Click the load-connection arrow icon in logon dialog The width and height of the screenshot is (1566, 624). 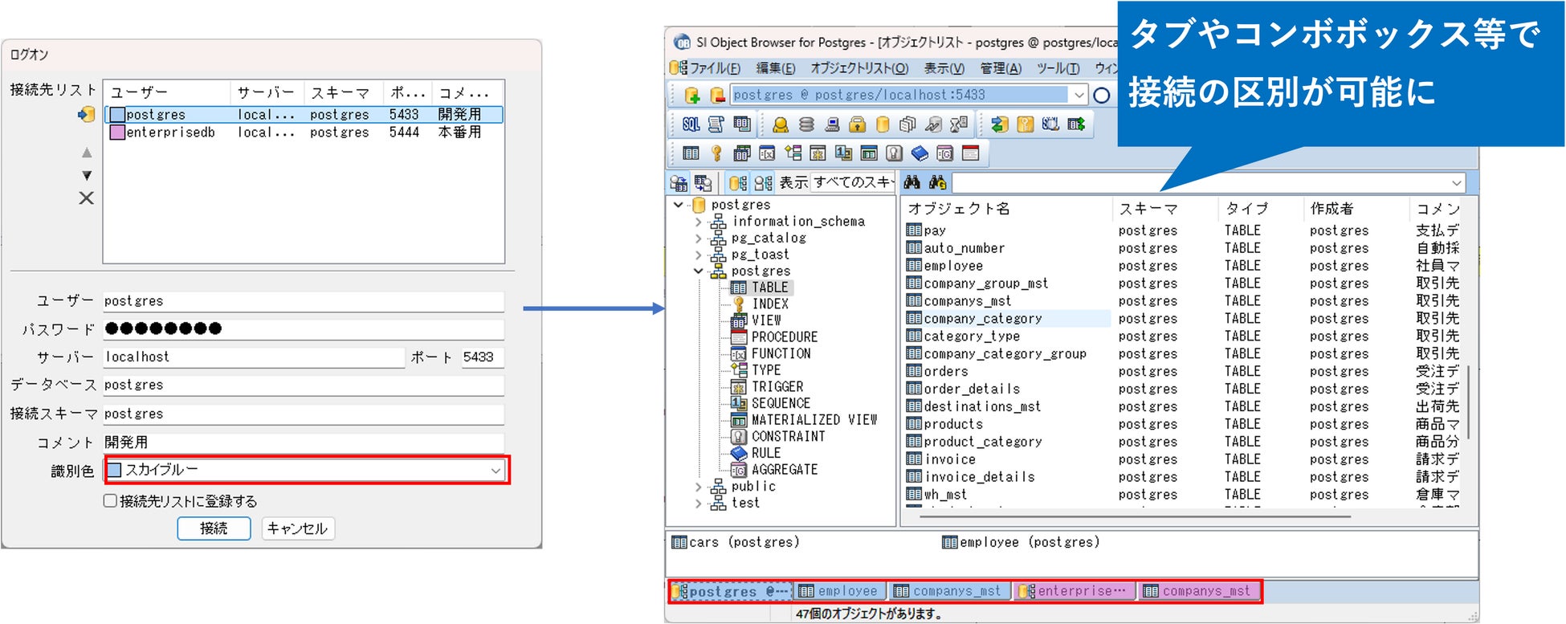(x=86, y=115)
